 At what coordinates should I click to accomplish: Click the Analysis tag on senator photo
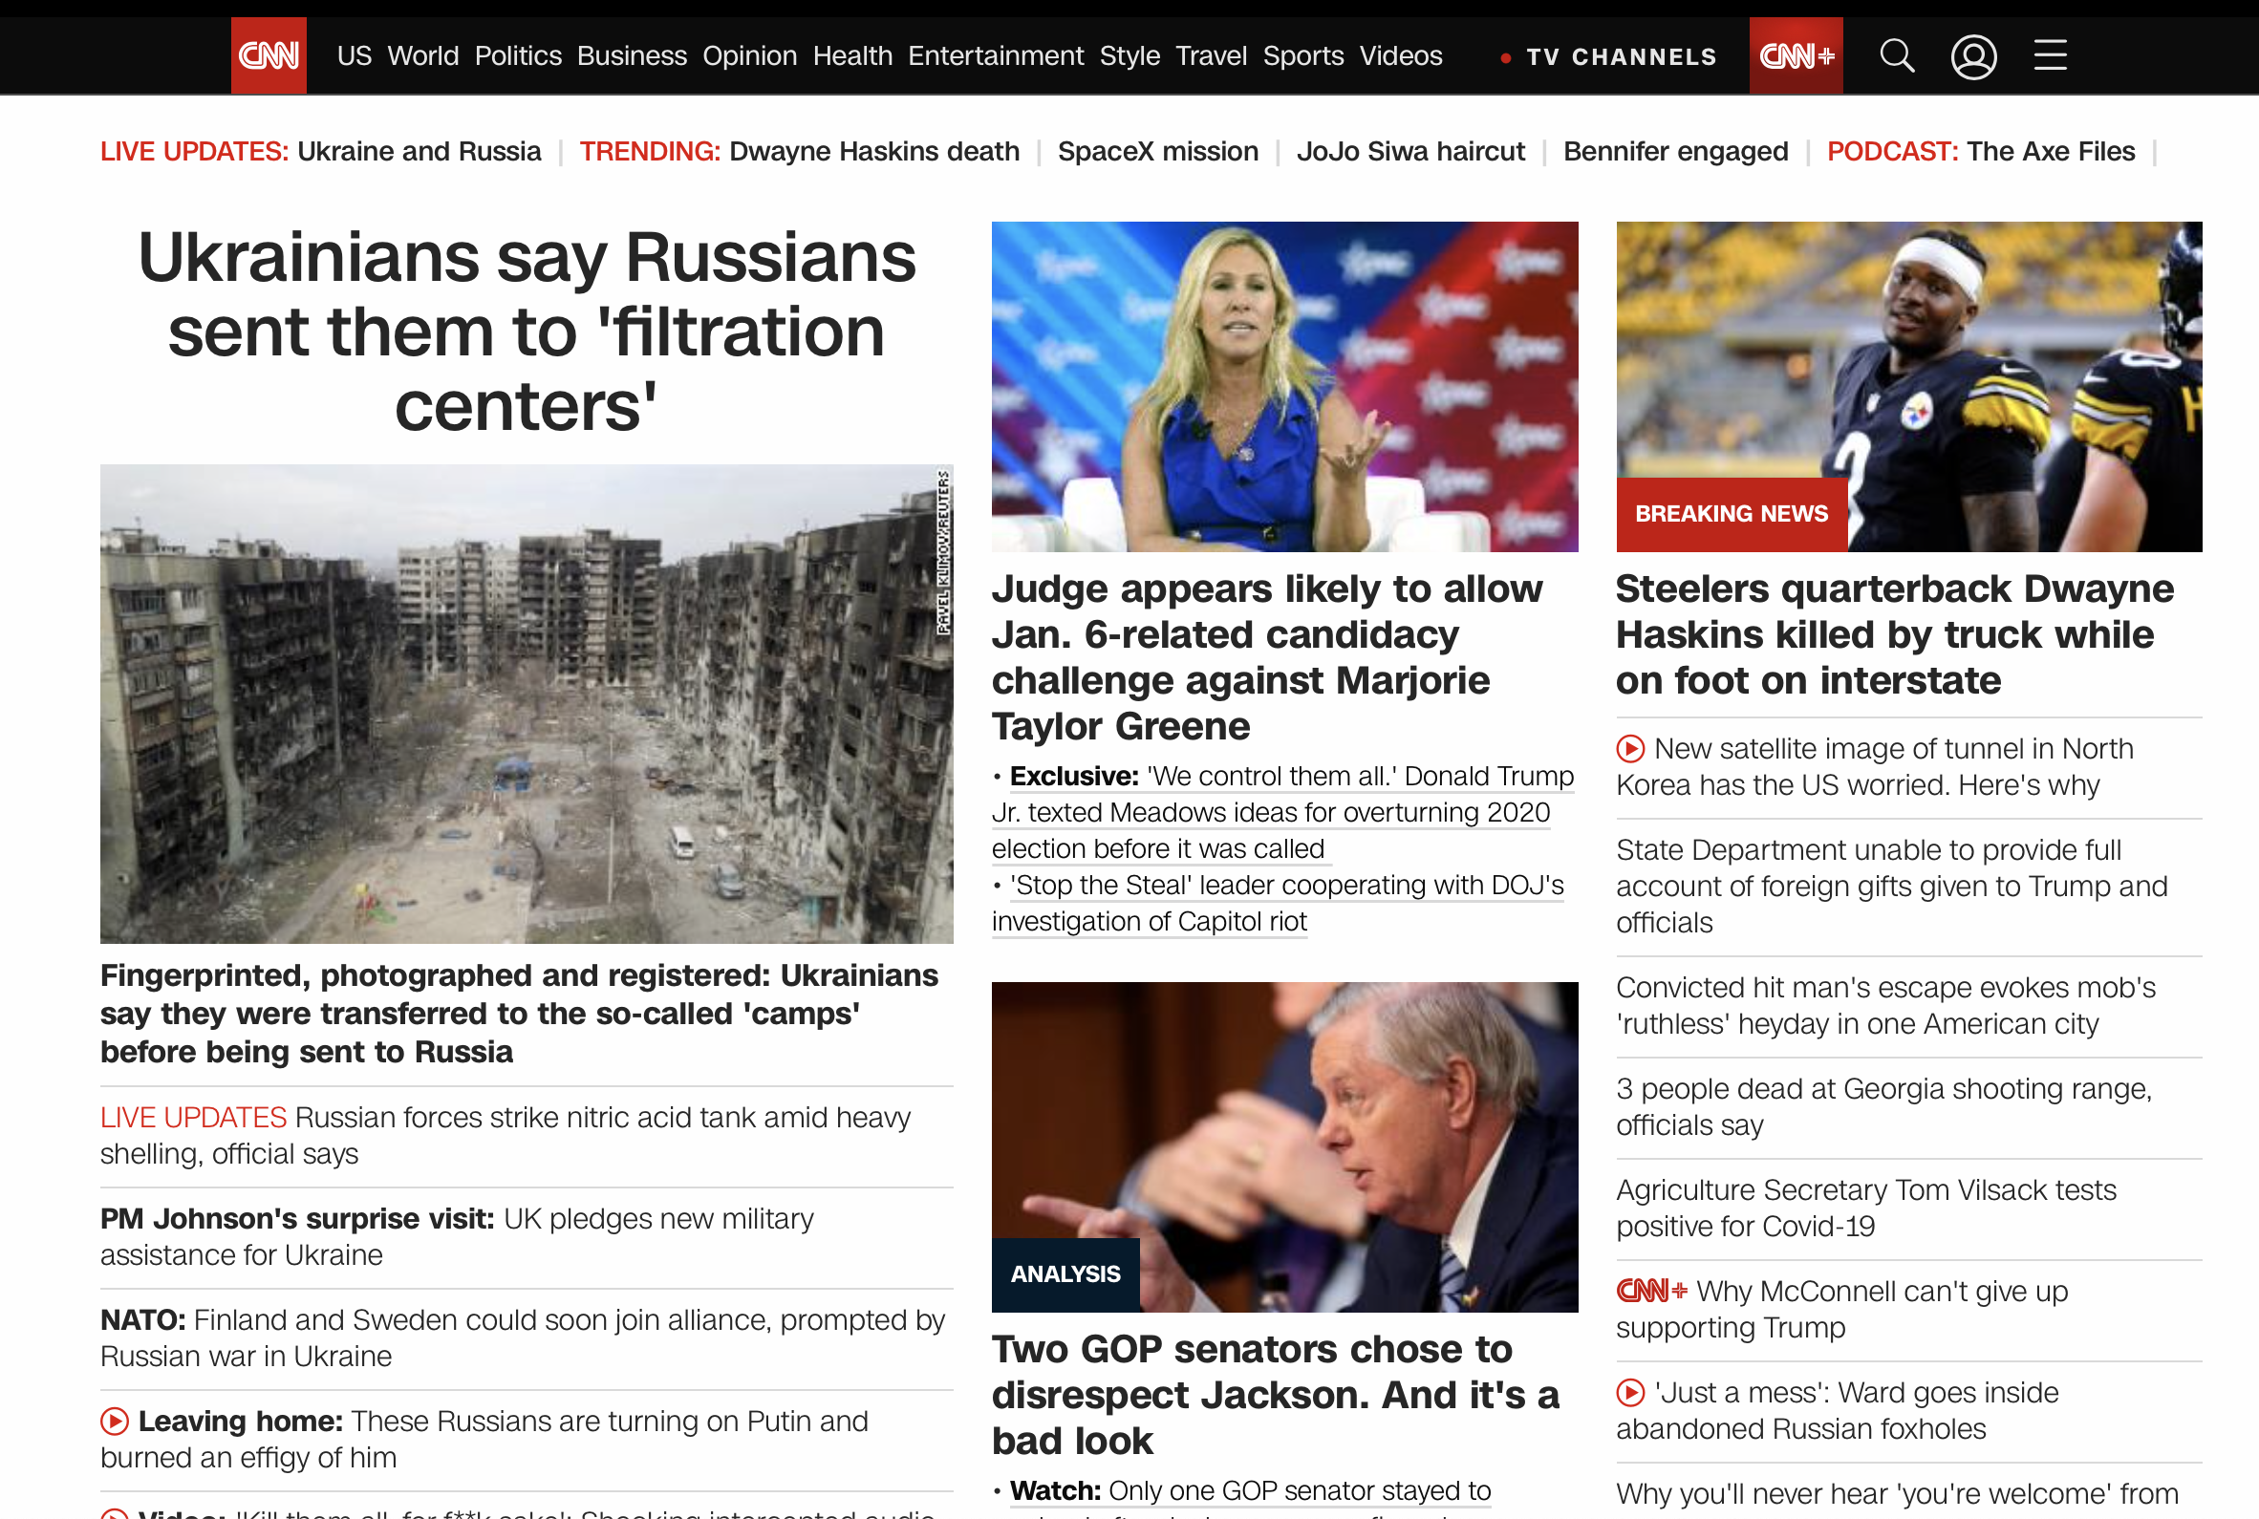pyautogui.click(x=1065, y=1273)
